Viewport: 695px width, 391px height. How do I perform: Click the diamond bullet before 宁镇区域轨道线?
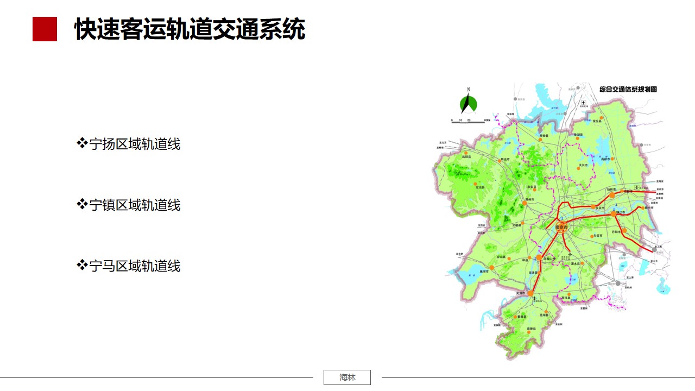click(x=82, y=205)
